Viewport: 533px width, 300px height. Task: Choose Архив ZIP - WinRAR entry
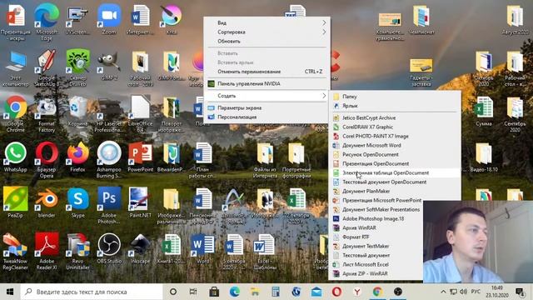pyautogui.click(x=376, y=274)
